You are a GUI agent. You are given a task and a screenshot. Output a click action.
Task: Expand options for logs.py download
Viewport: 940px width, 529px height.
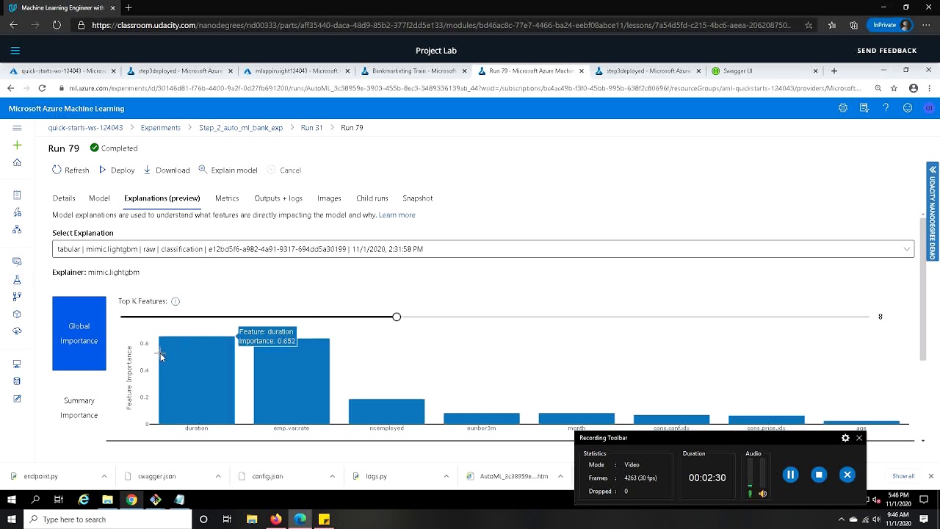446,476
